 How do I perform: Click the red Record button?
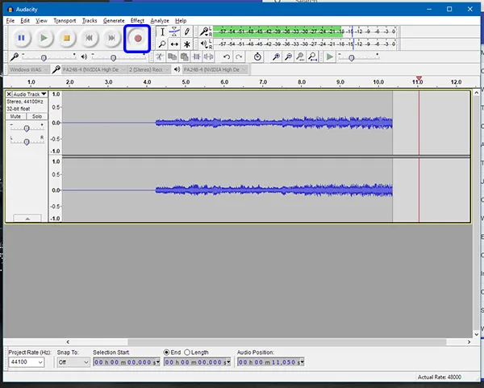pos(138,38)
